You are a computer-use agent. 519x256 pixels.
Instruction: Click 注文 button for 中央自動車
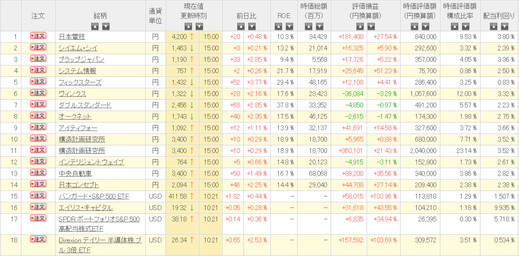[38, 173]
